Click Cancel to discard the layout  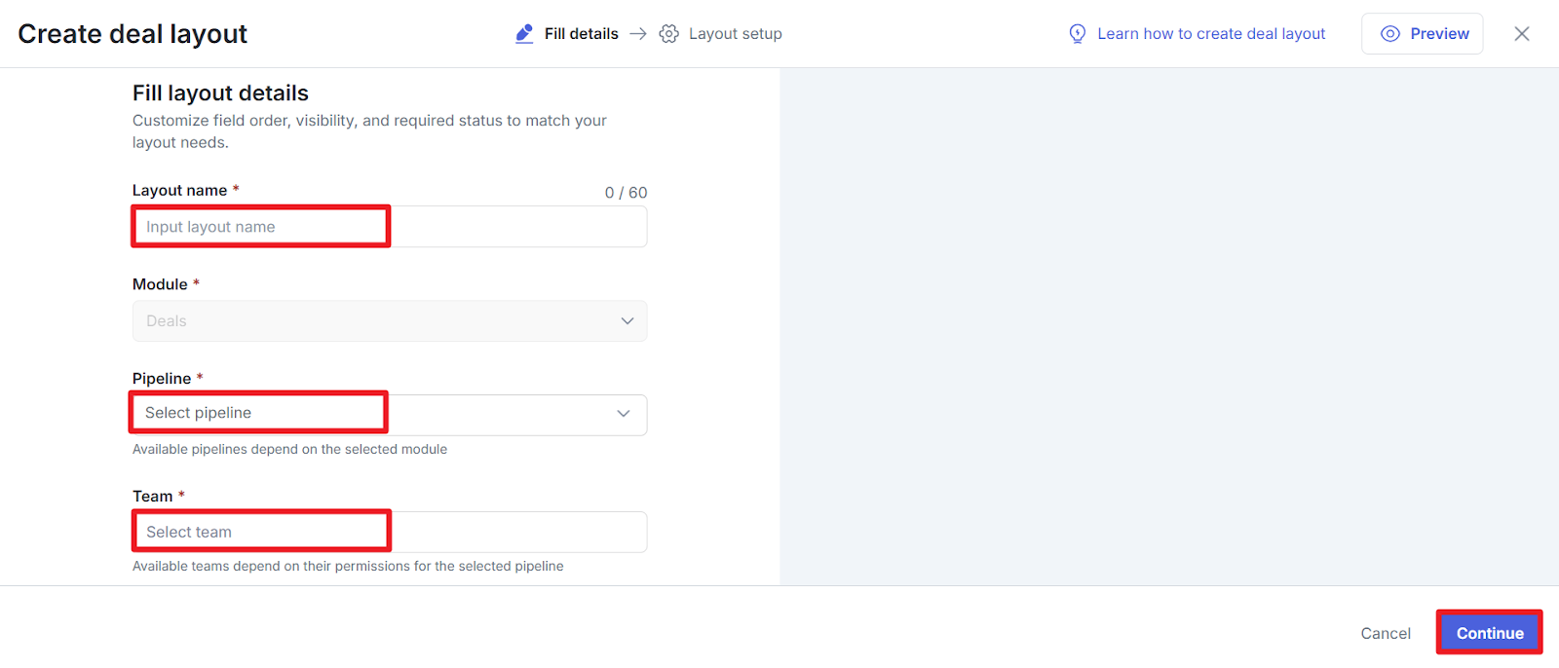tap(1385, 633)
